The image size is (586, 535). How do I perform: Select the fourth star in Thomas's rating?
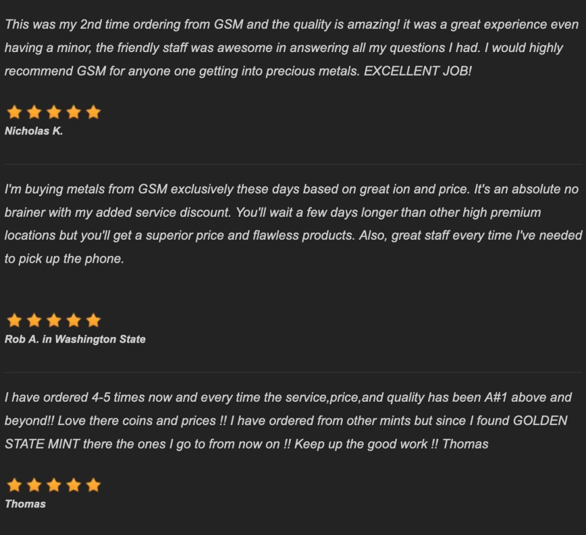click(73, 485)
